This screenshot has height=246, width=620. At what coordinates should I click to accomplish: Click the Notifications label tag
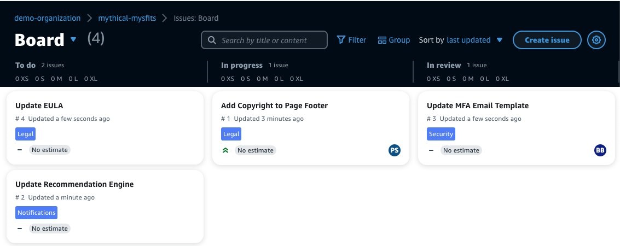[36, 213]
